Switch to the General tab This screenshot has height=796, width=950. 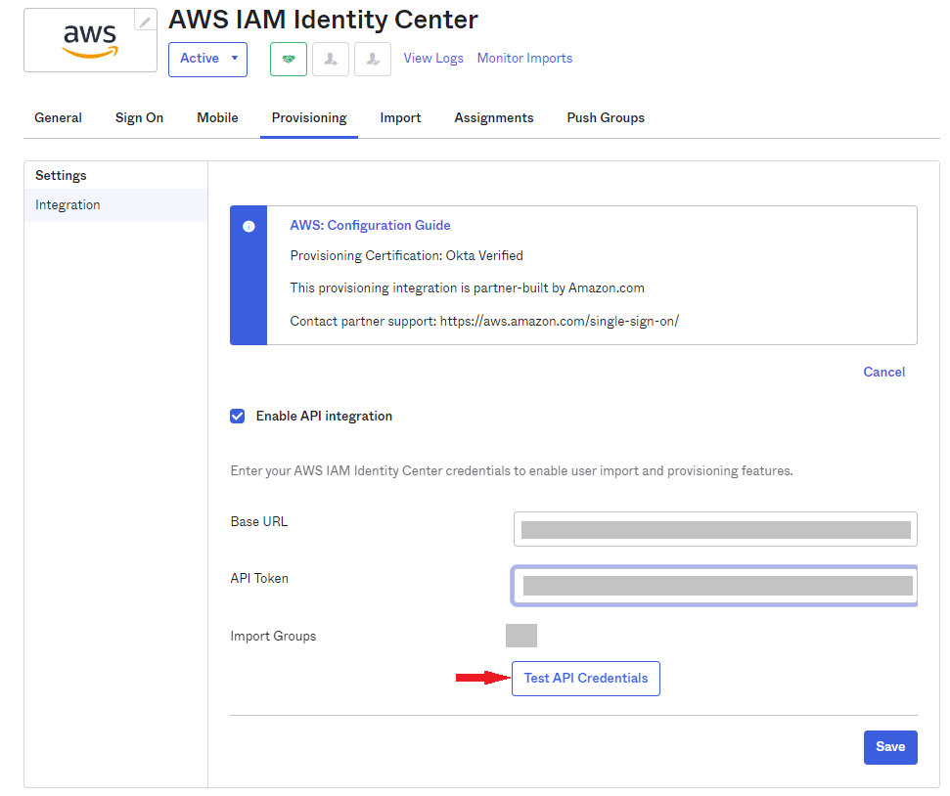(x=58, y=118)
